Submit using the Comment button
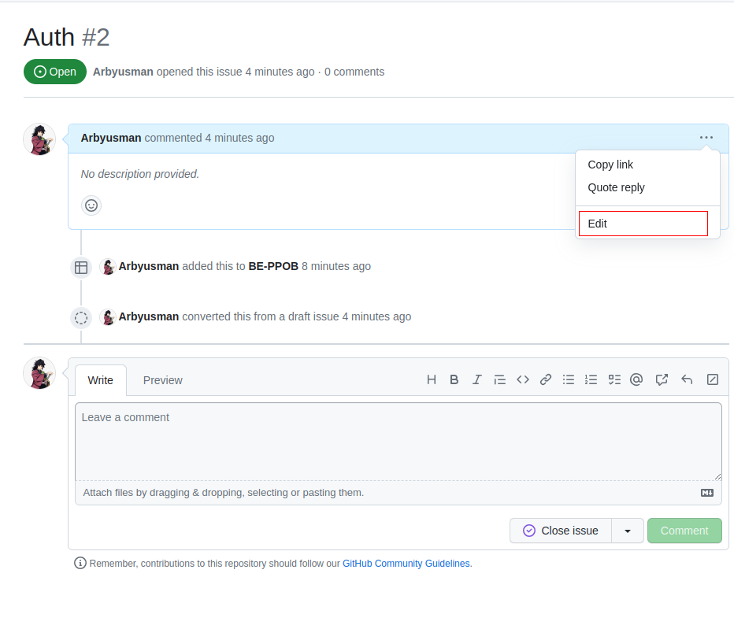 [684, 531]
